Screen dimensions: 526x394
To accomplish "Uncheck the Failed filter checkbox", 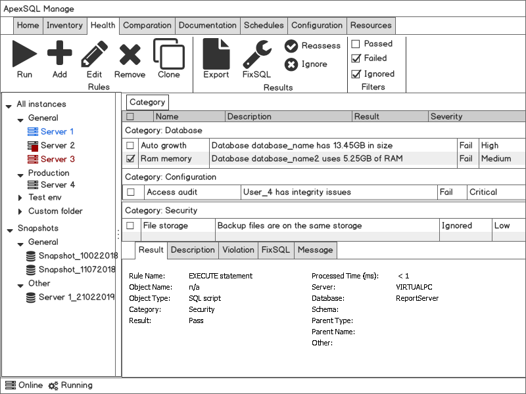I will [x=356, y=58].
